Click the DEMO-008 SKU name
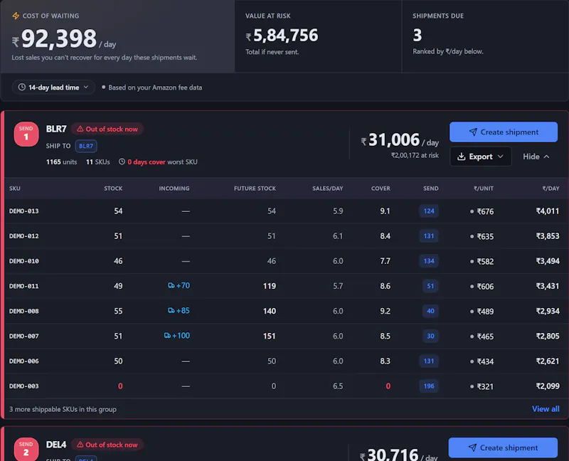Viewport: 569px width, 461px height. click(x=24, y=311)
